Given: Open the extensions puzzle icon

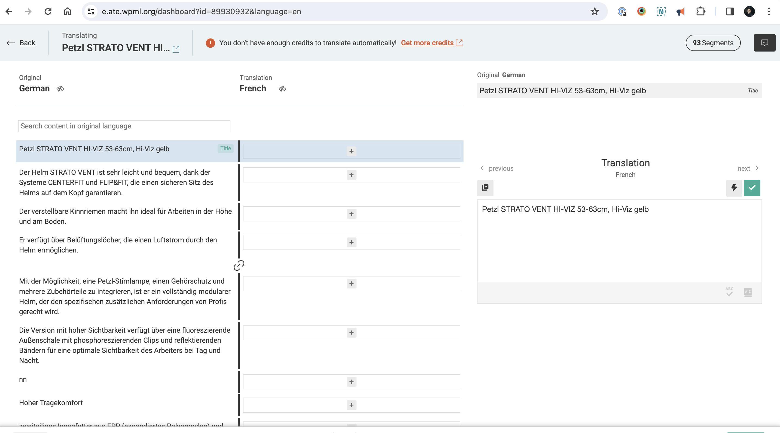Looking at the screenshot, I should pyautogui.click(x=701, y=11).
